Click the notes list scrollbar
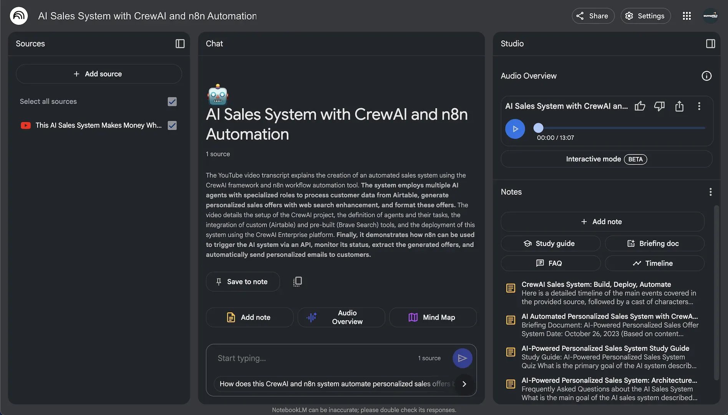 click(x=716, y=293)
